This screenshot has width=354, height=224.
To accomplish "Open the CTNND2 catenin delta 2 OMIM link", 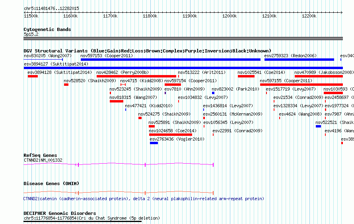I will point(144,199).
